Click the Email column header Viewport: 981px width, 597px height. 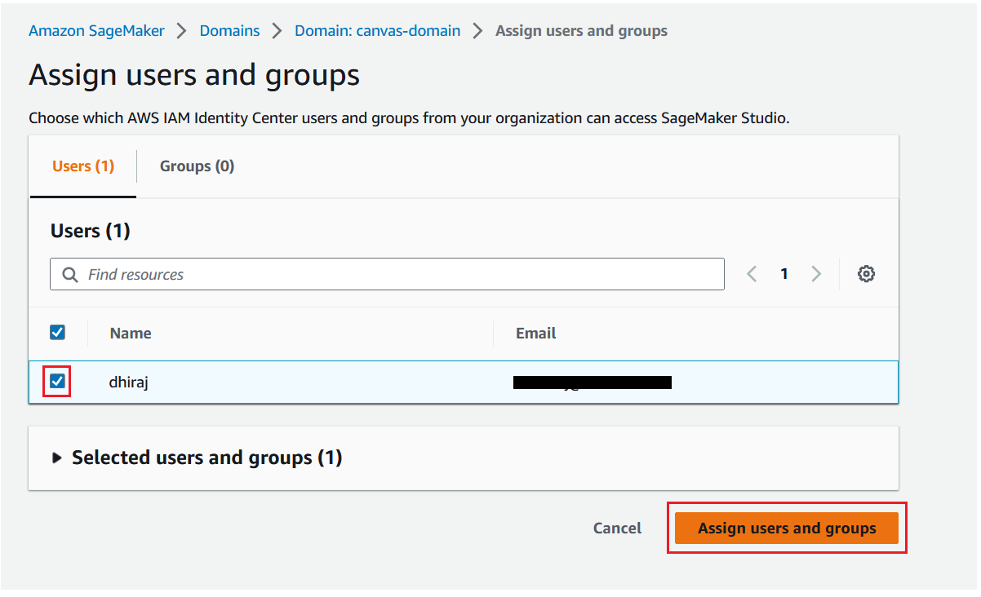pos(535,333)
